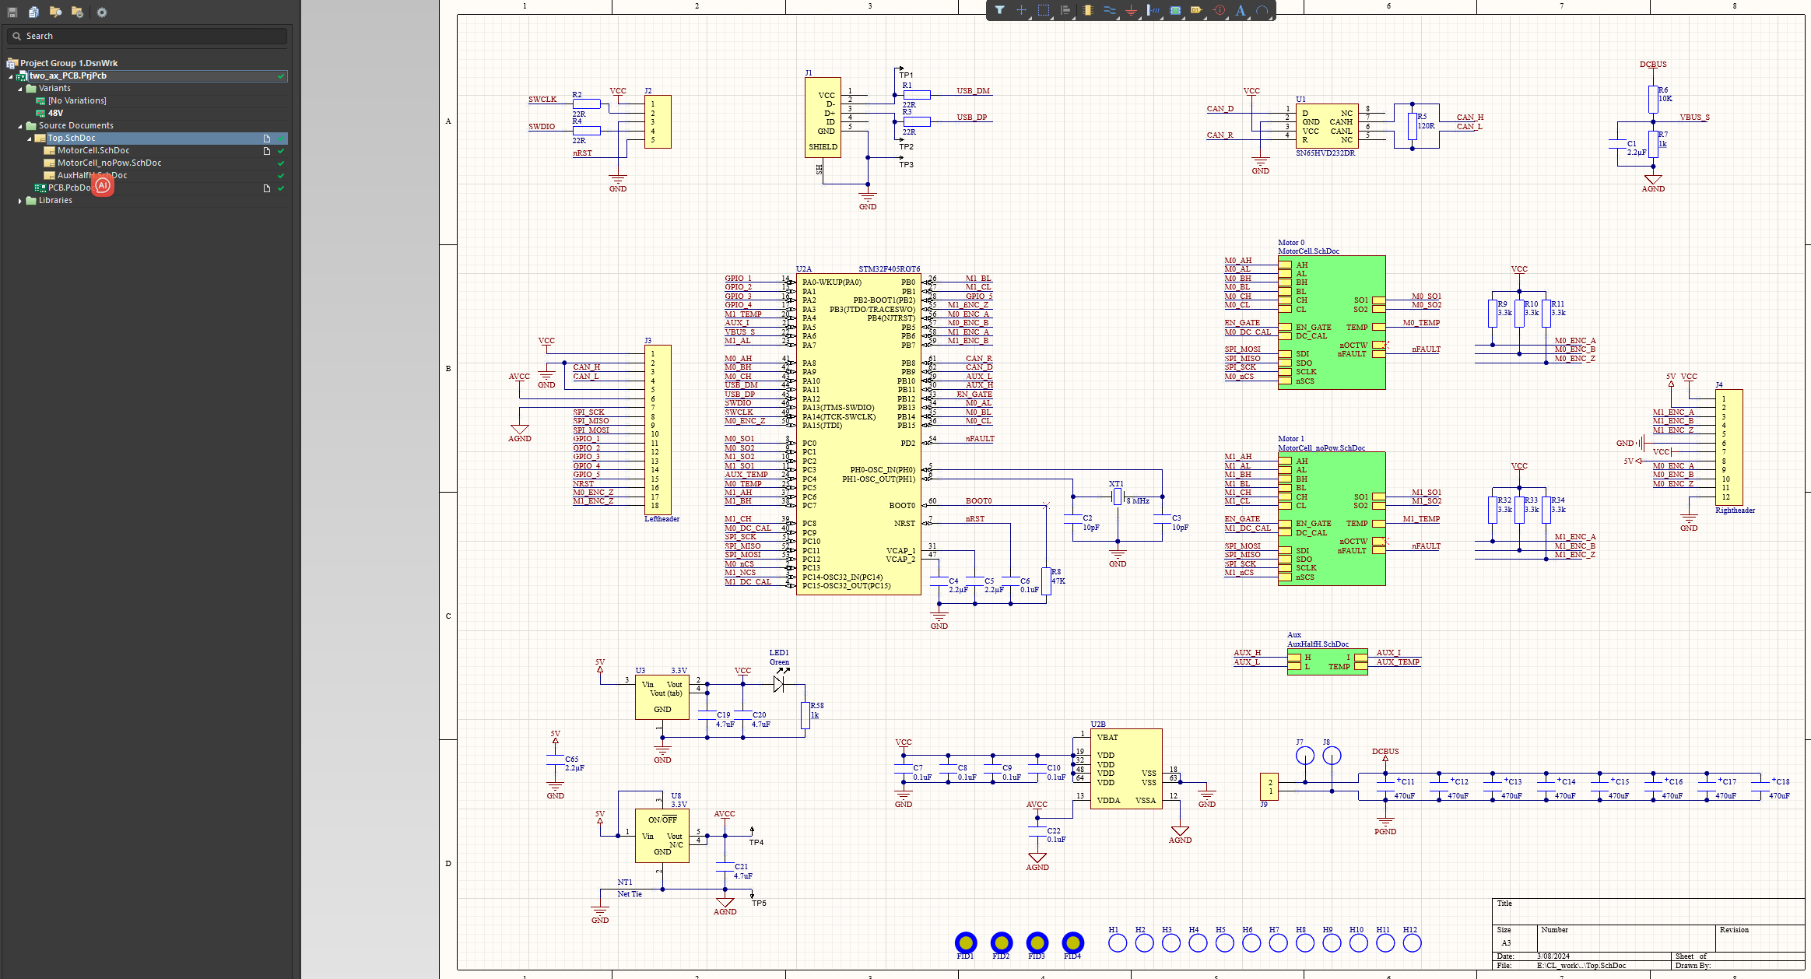Select the J2 SWD header connector
Viewport: 1811px width, 979px height.
tap(659, 121)
